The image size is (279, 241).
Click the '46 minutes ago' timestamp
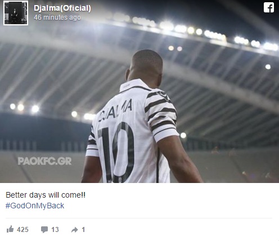(x=57, y=17)
